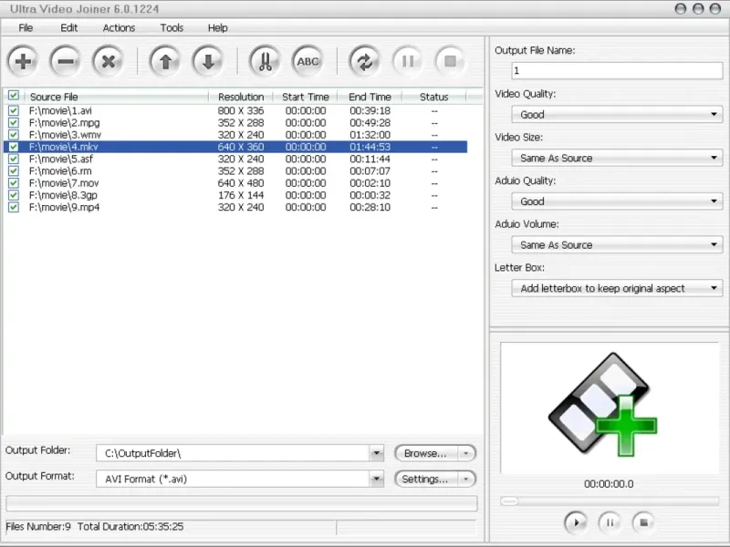Click the film strip preview image
Image resolution: width=730 pixels, height=547 pixels.
point(603,404)
